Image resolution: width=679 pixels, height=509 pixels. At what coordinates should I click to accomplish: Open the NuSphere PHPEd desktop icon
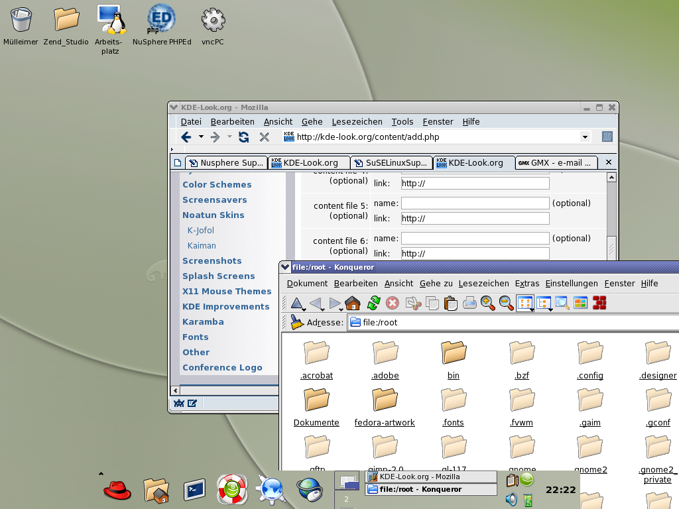[162, 25]
